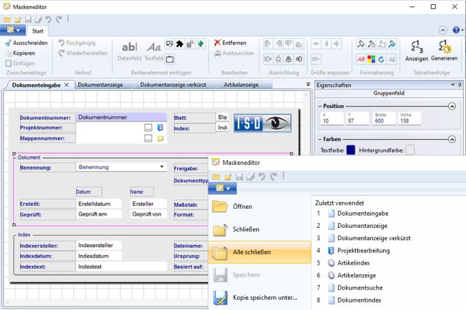
Task: Click Generieren tab order icon
Action: tap(444, 48)
